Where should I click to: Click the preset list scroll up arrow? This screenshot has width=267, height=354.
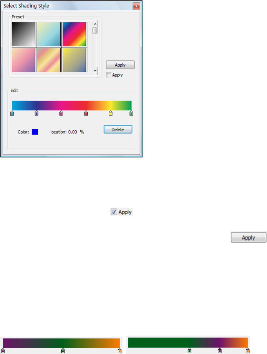pos(95,24)
